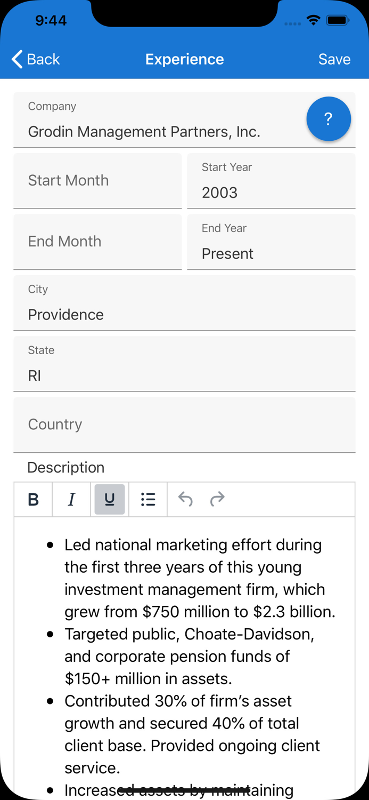The height and width of the screenshot is (800, 369).
Task: Open the End Month picker
Action: coord(97,242)
